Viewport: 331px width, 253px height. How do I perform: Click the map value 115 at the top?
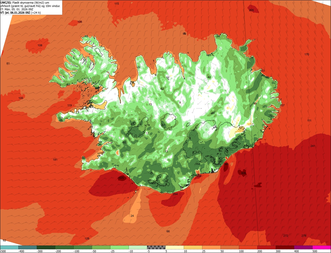coord(117,4)
